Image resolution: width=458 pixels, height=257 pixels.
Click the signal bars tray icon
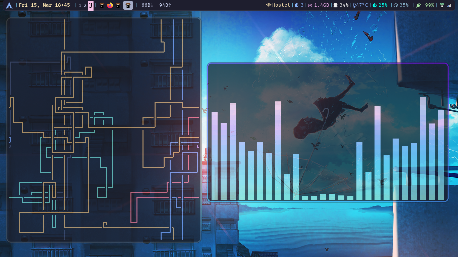449,5
